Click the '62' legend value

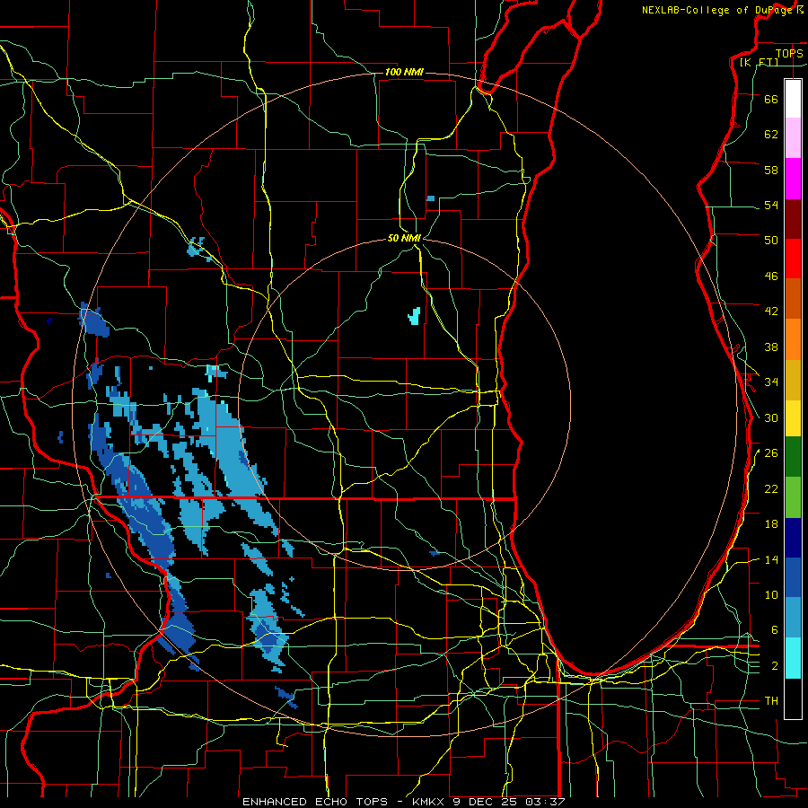pyautogui.click(x=771, y=135)
